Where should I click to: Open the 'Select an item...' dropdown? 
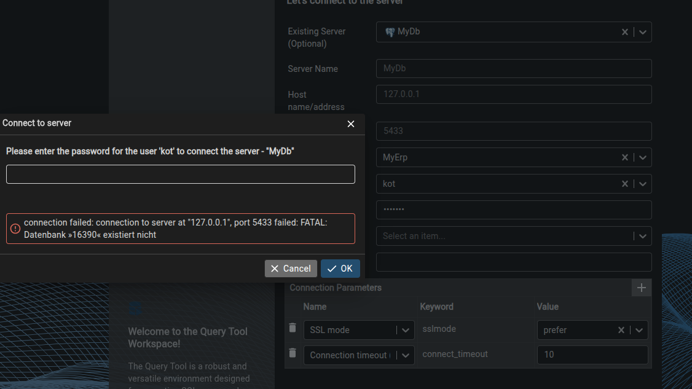point(642,236)
